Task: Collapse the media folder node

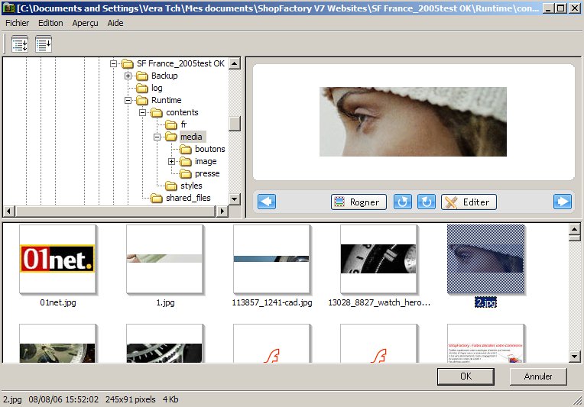Action: click(157, 137)
